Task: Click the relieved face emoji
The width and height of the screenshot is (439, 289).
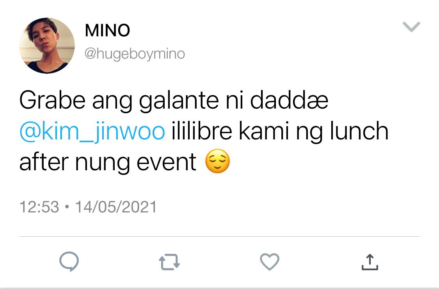Action: [x=217, y=161]
